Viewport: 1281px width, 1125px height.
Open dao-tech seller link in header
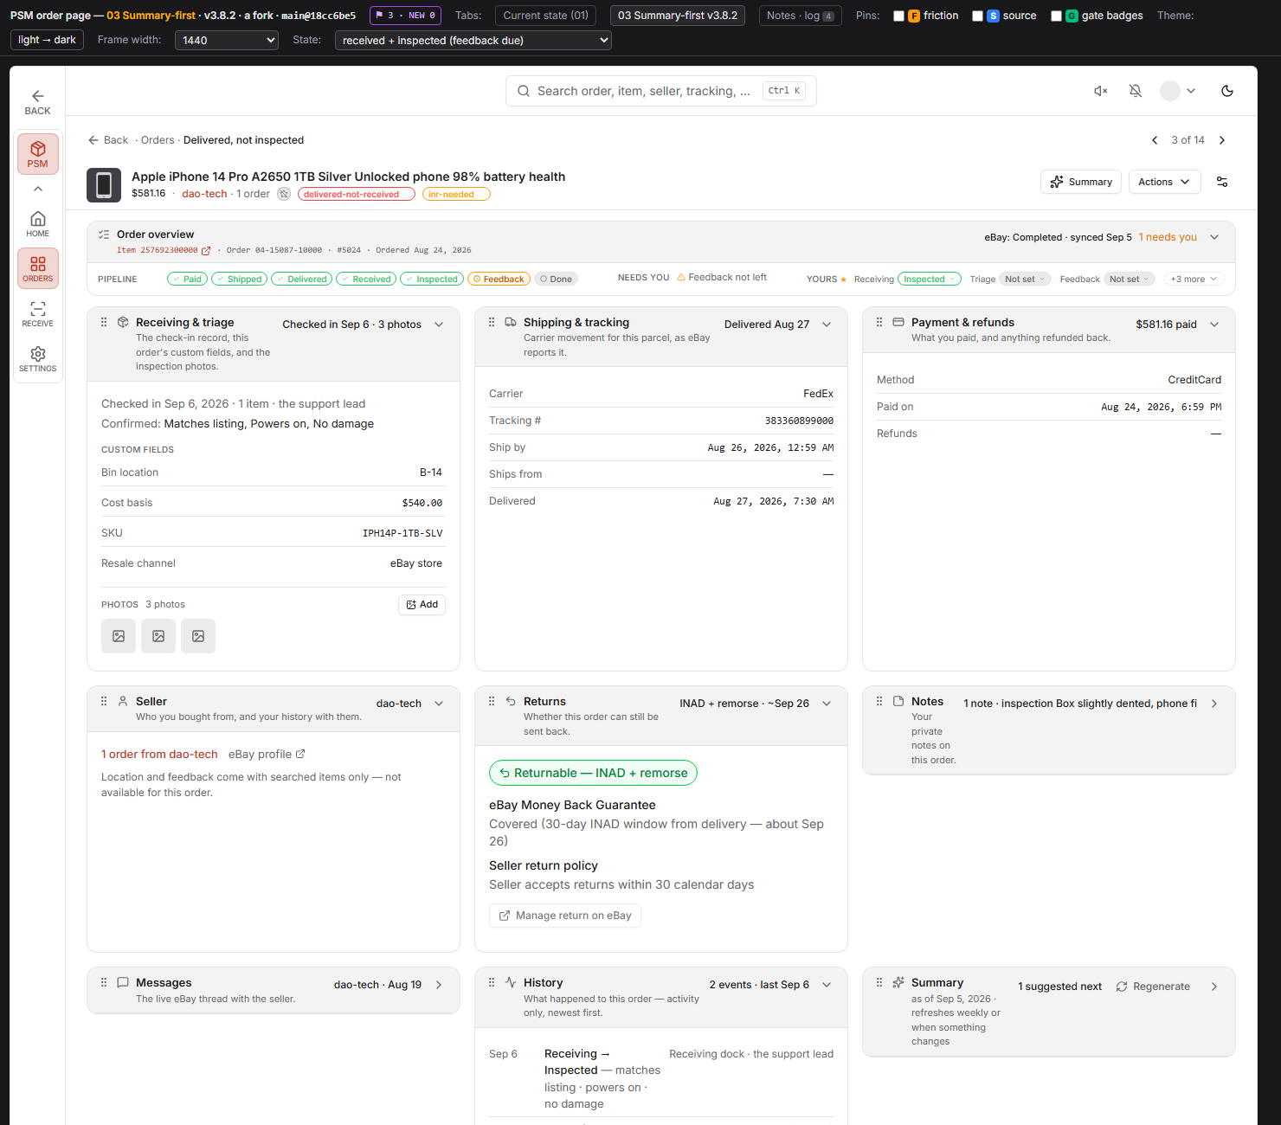204,194
